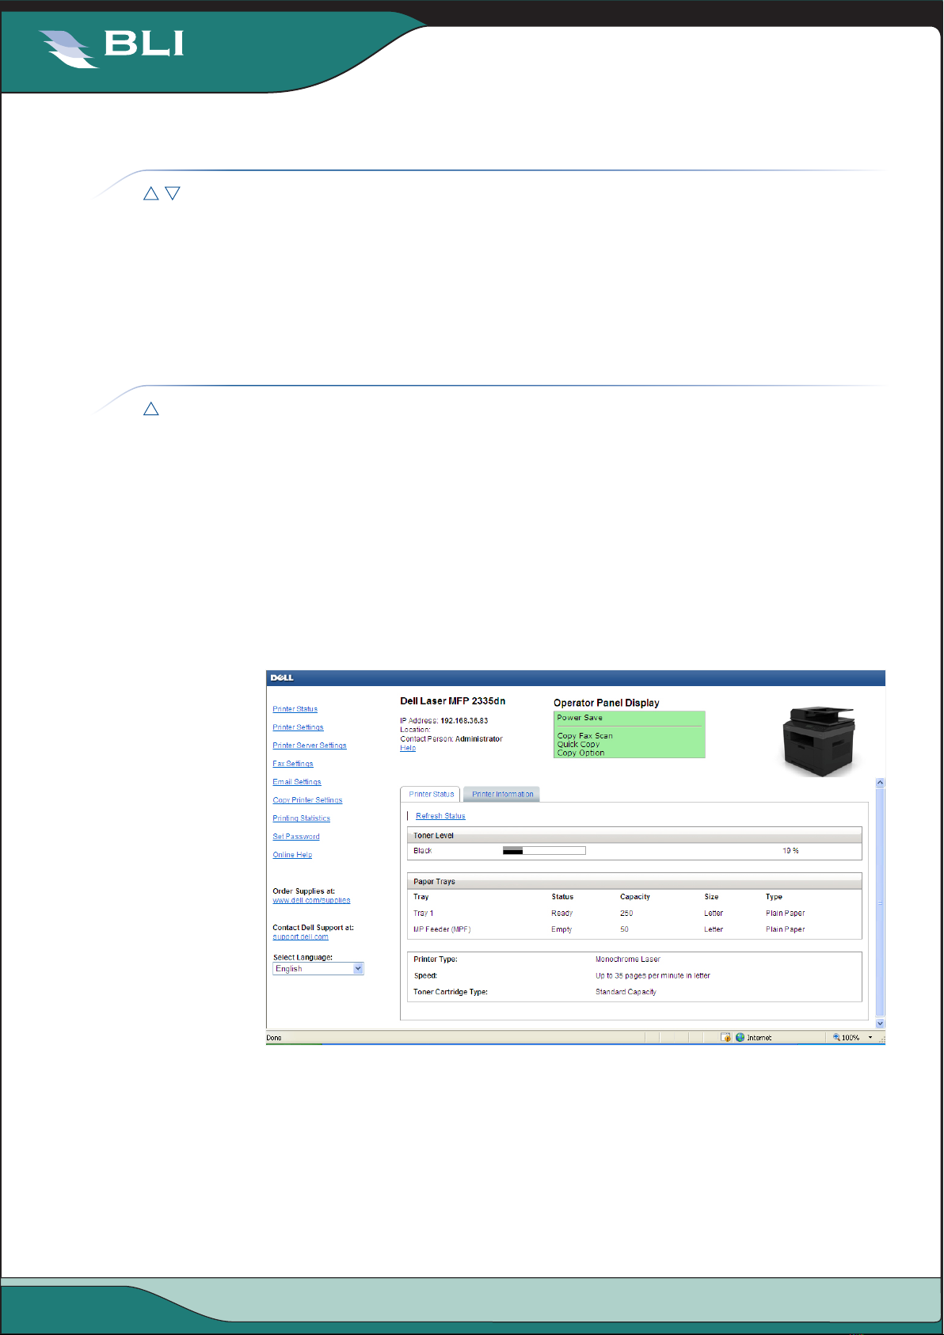Expand the zoom level dropdown arrow
944x1335 pixels.
coord(870,1037)
